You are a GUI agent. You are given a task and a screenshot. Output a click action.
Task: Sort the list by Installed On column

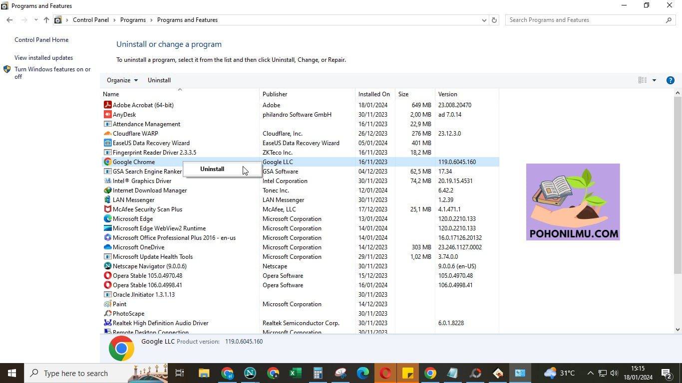coord(375,94)
